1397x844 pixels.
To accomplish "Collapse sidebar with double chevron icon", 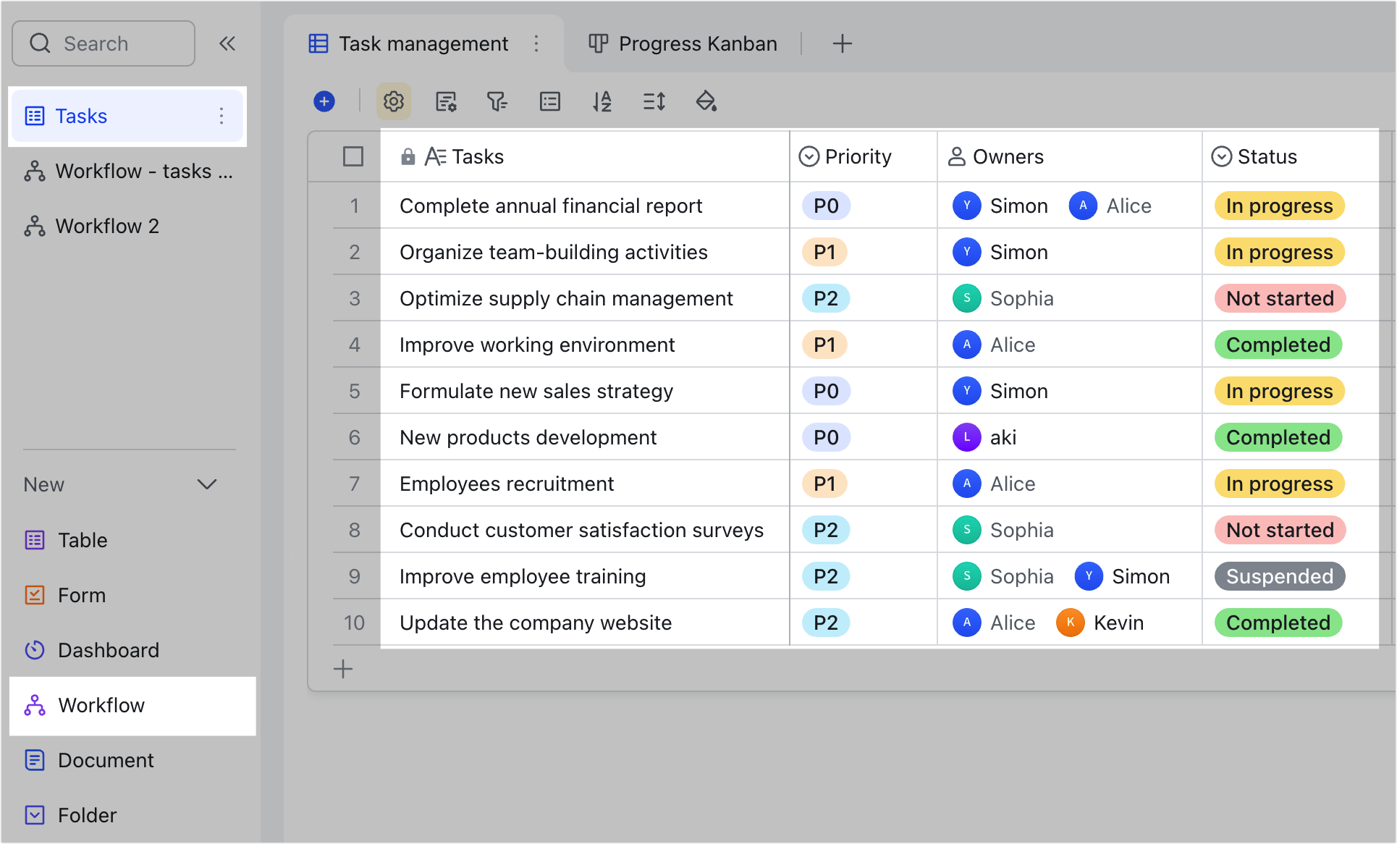I will [227, 43].
